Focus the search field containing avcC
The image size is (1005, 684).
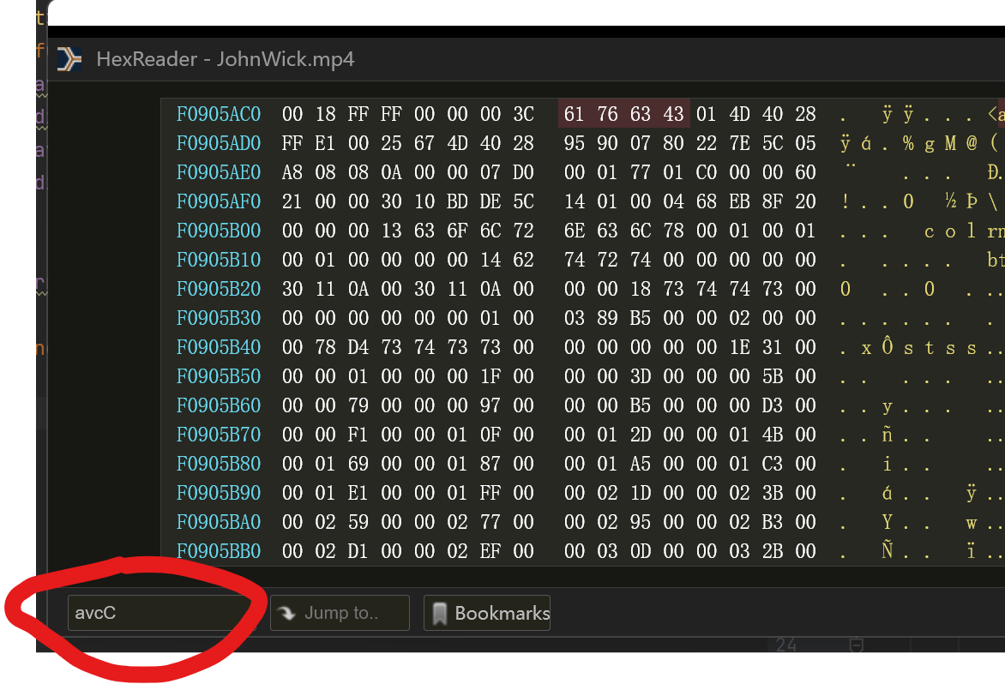[159, 613]
